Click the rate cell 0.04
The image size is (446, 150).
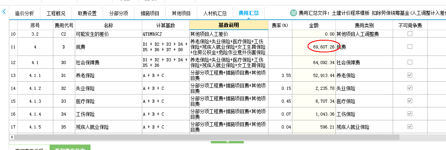point(280,127)
